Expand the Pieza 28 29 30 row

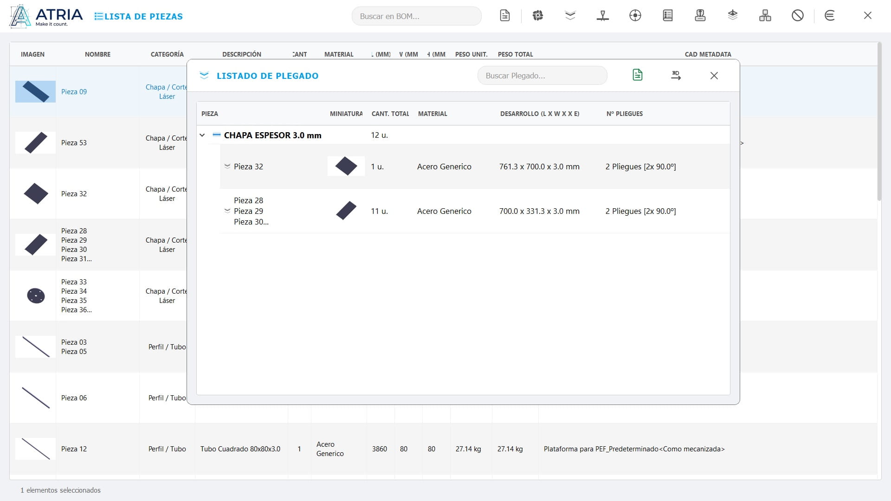(x=227, y=211)
